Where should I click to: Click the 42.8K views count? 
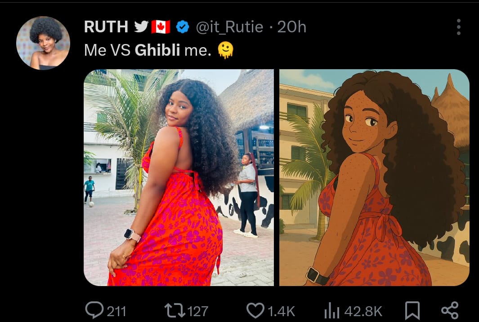pyautogui.click(x=363, y=312)
